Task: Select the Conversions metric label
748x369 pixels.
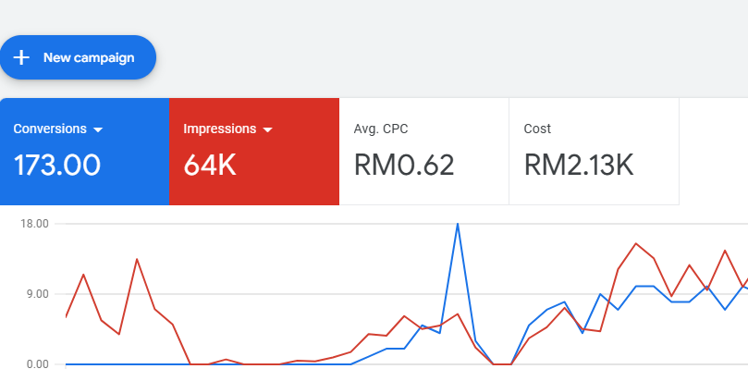Action: pos(50,129)
